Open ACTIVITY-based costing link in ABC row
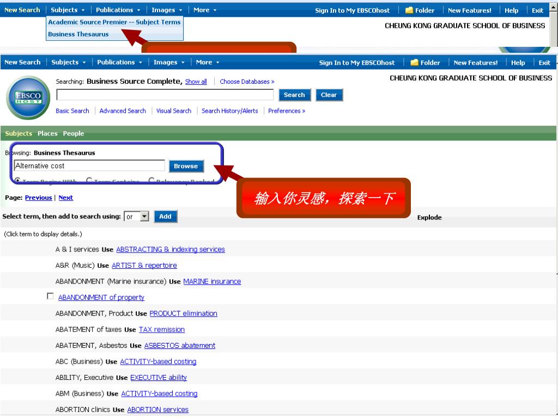This screenshot has height=418, width=558. pos(158,361)
